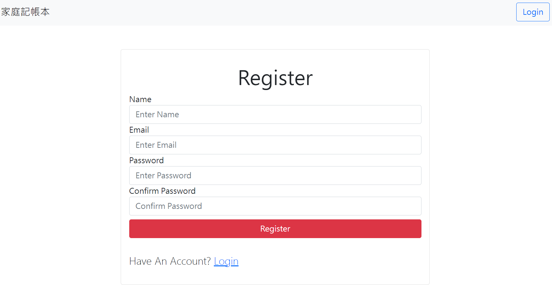This screenshot has width=552, height=289.
Task: Click inside the Enter Password field
Action: [275, 175]
